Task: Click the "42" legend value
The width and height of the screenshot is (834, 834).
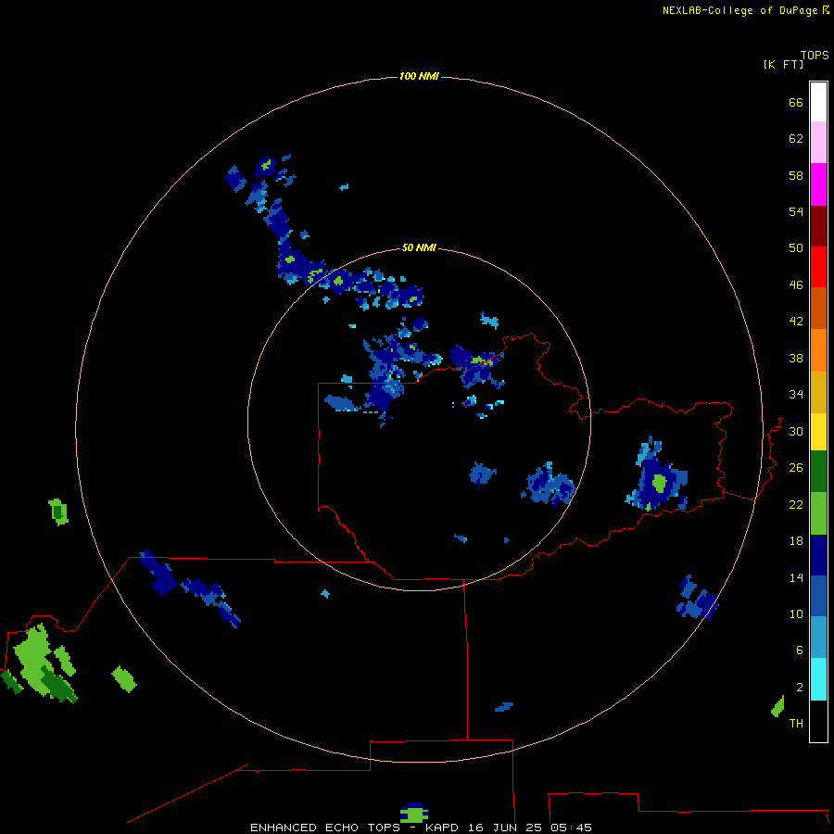Action: (x=796, y=322)
